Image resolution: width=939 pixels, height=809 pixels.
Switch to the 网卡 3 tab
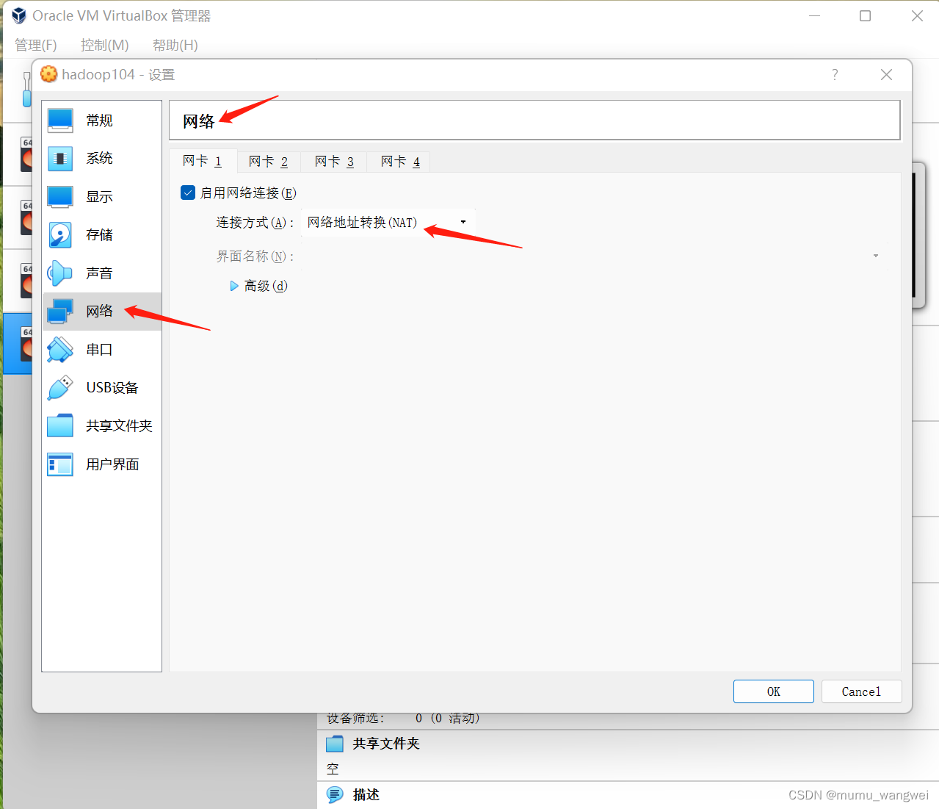(335, 161)
